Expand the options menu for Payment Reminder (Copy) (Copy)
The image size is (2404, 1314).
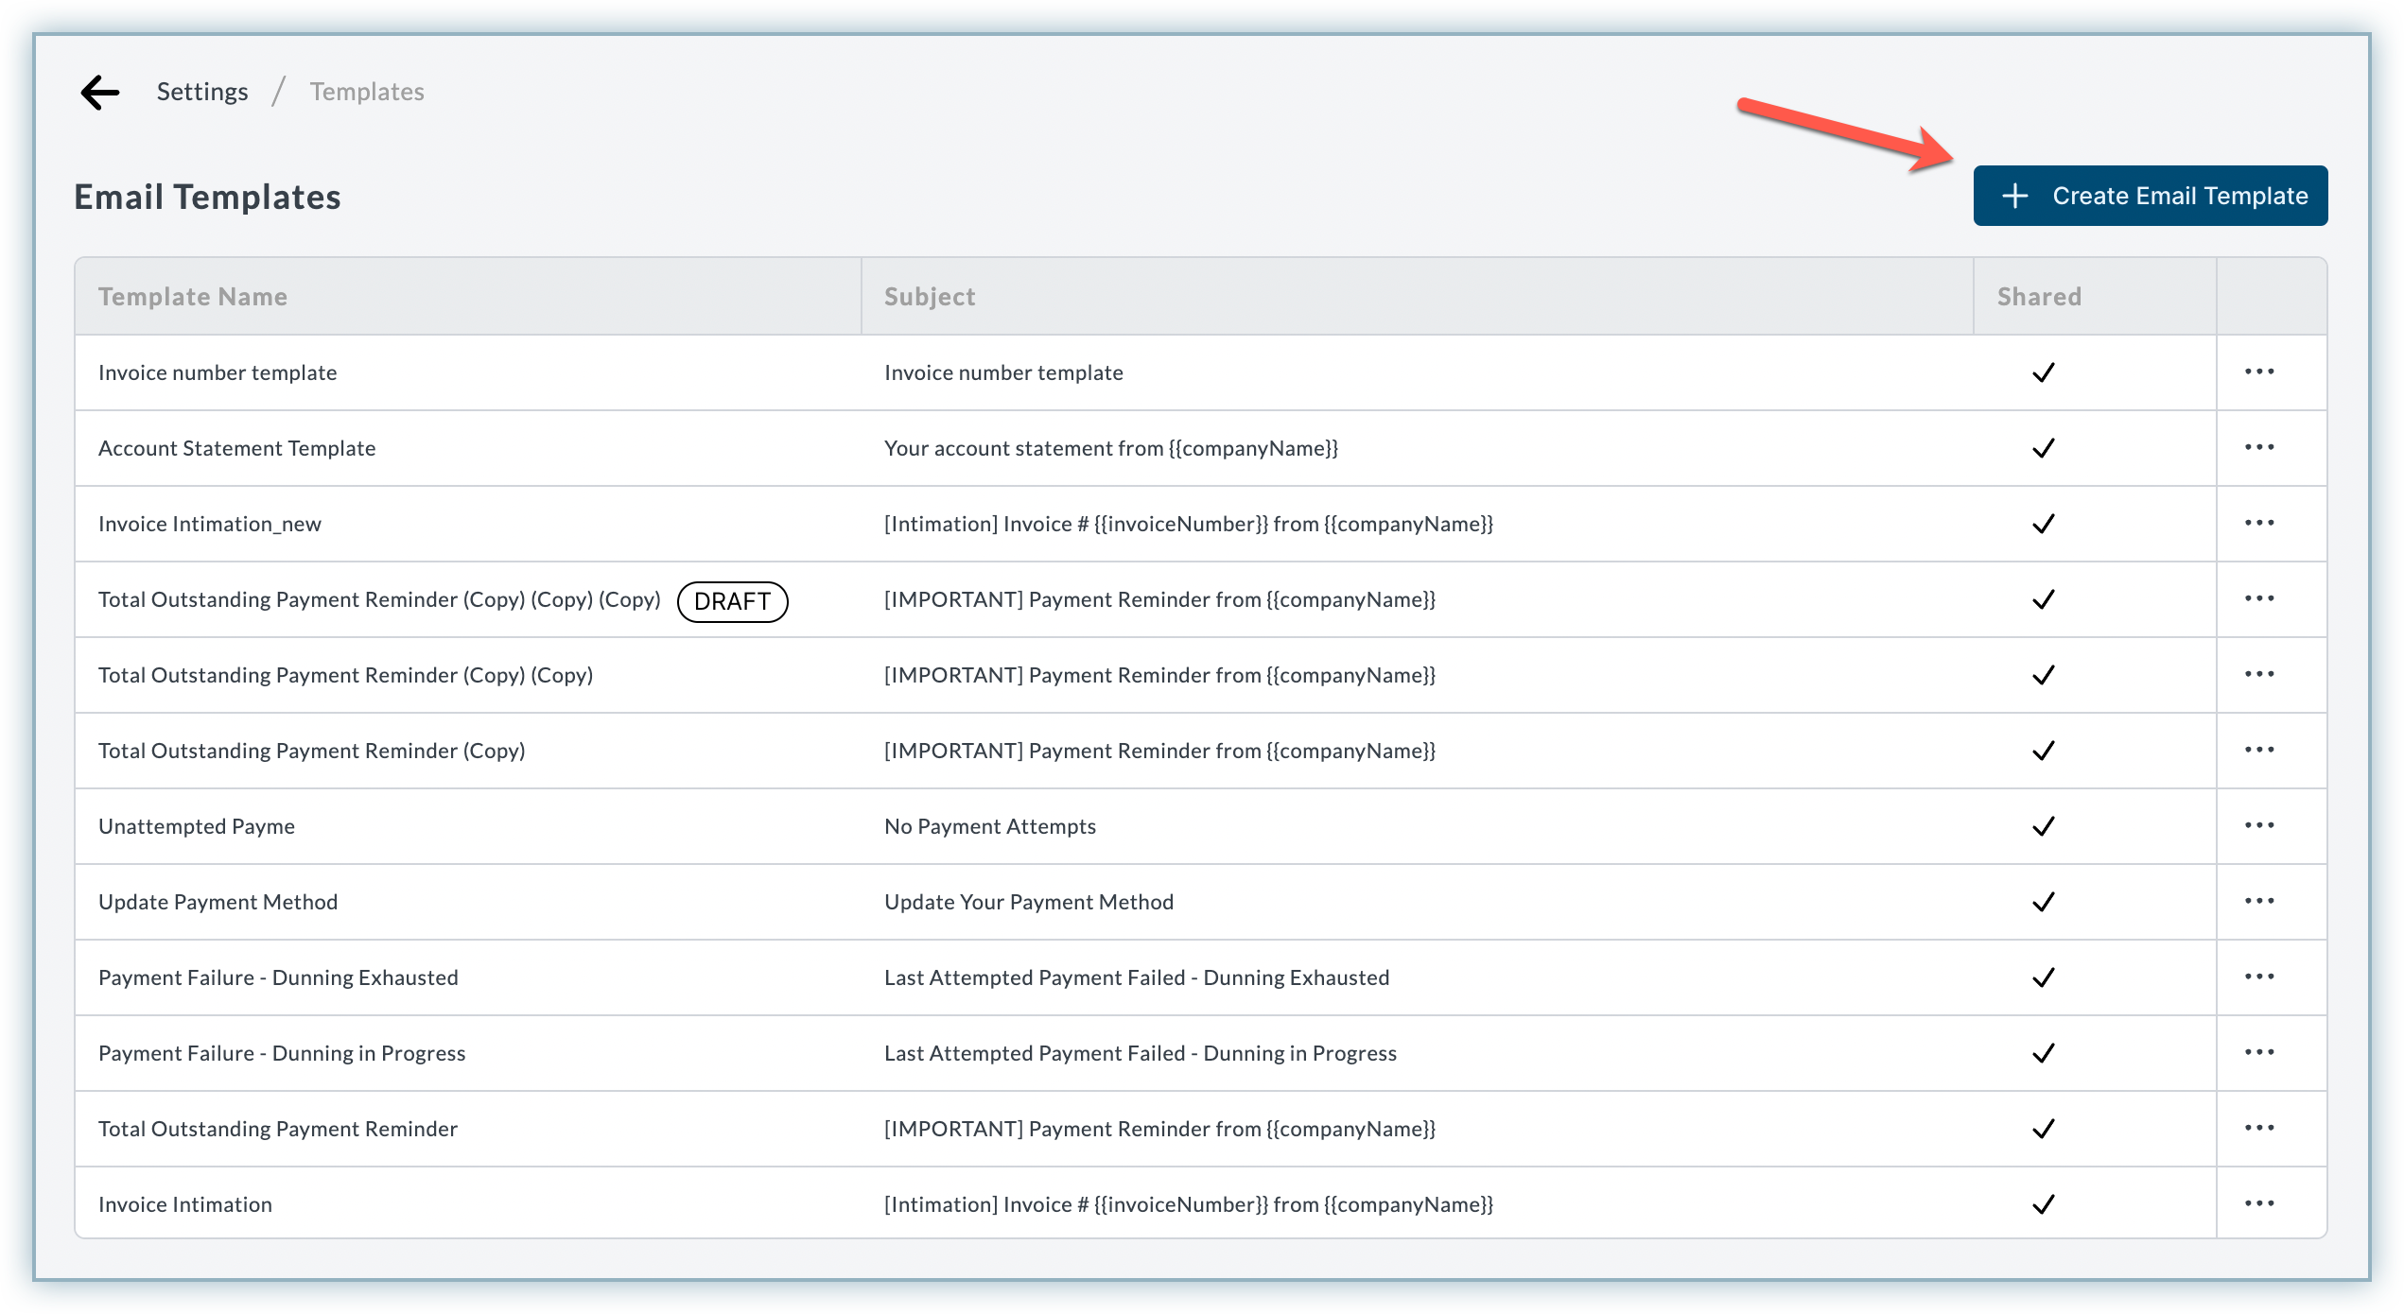pyautogui.click(x=2259, y=674)
